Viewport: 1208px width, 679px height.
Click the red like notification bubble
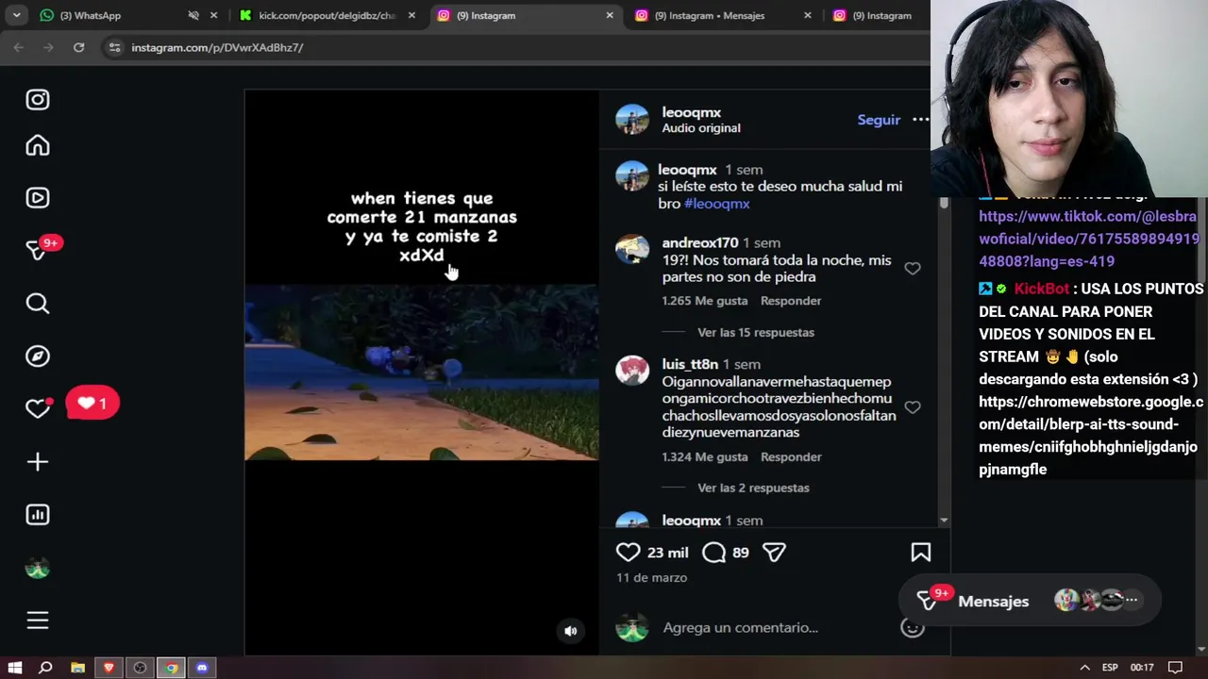tap(92, 404)
